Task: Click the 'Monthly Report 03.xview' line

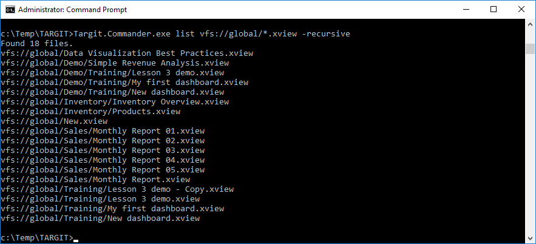Action: click(103, 151)
